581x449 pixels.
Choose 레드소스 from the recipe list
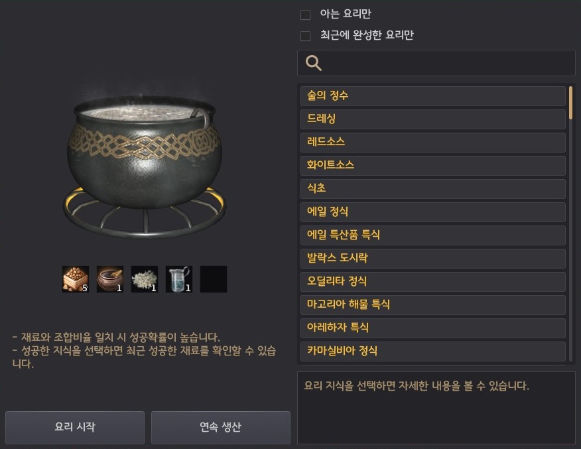tap(433, 142)
